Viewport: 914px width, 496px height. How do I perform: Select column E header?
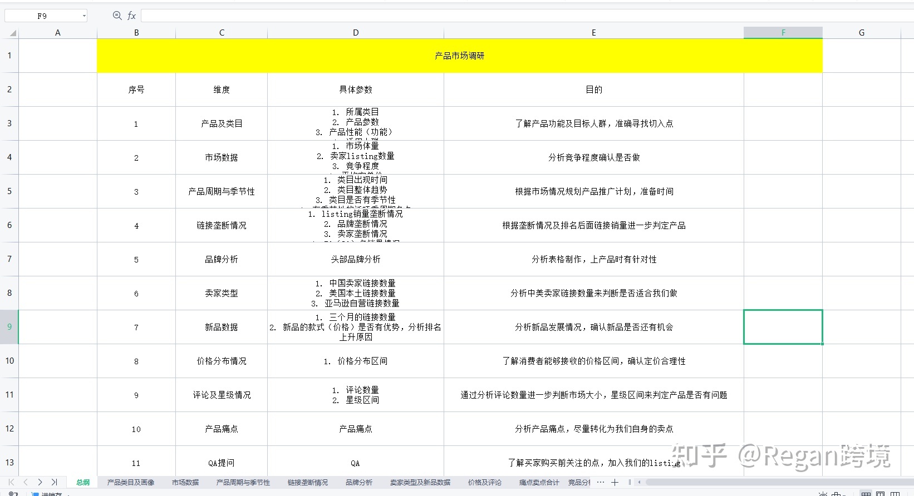pyautogui.click(x=594, y=33)
